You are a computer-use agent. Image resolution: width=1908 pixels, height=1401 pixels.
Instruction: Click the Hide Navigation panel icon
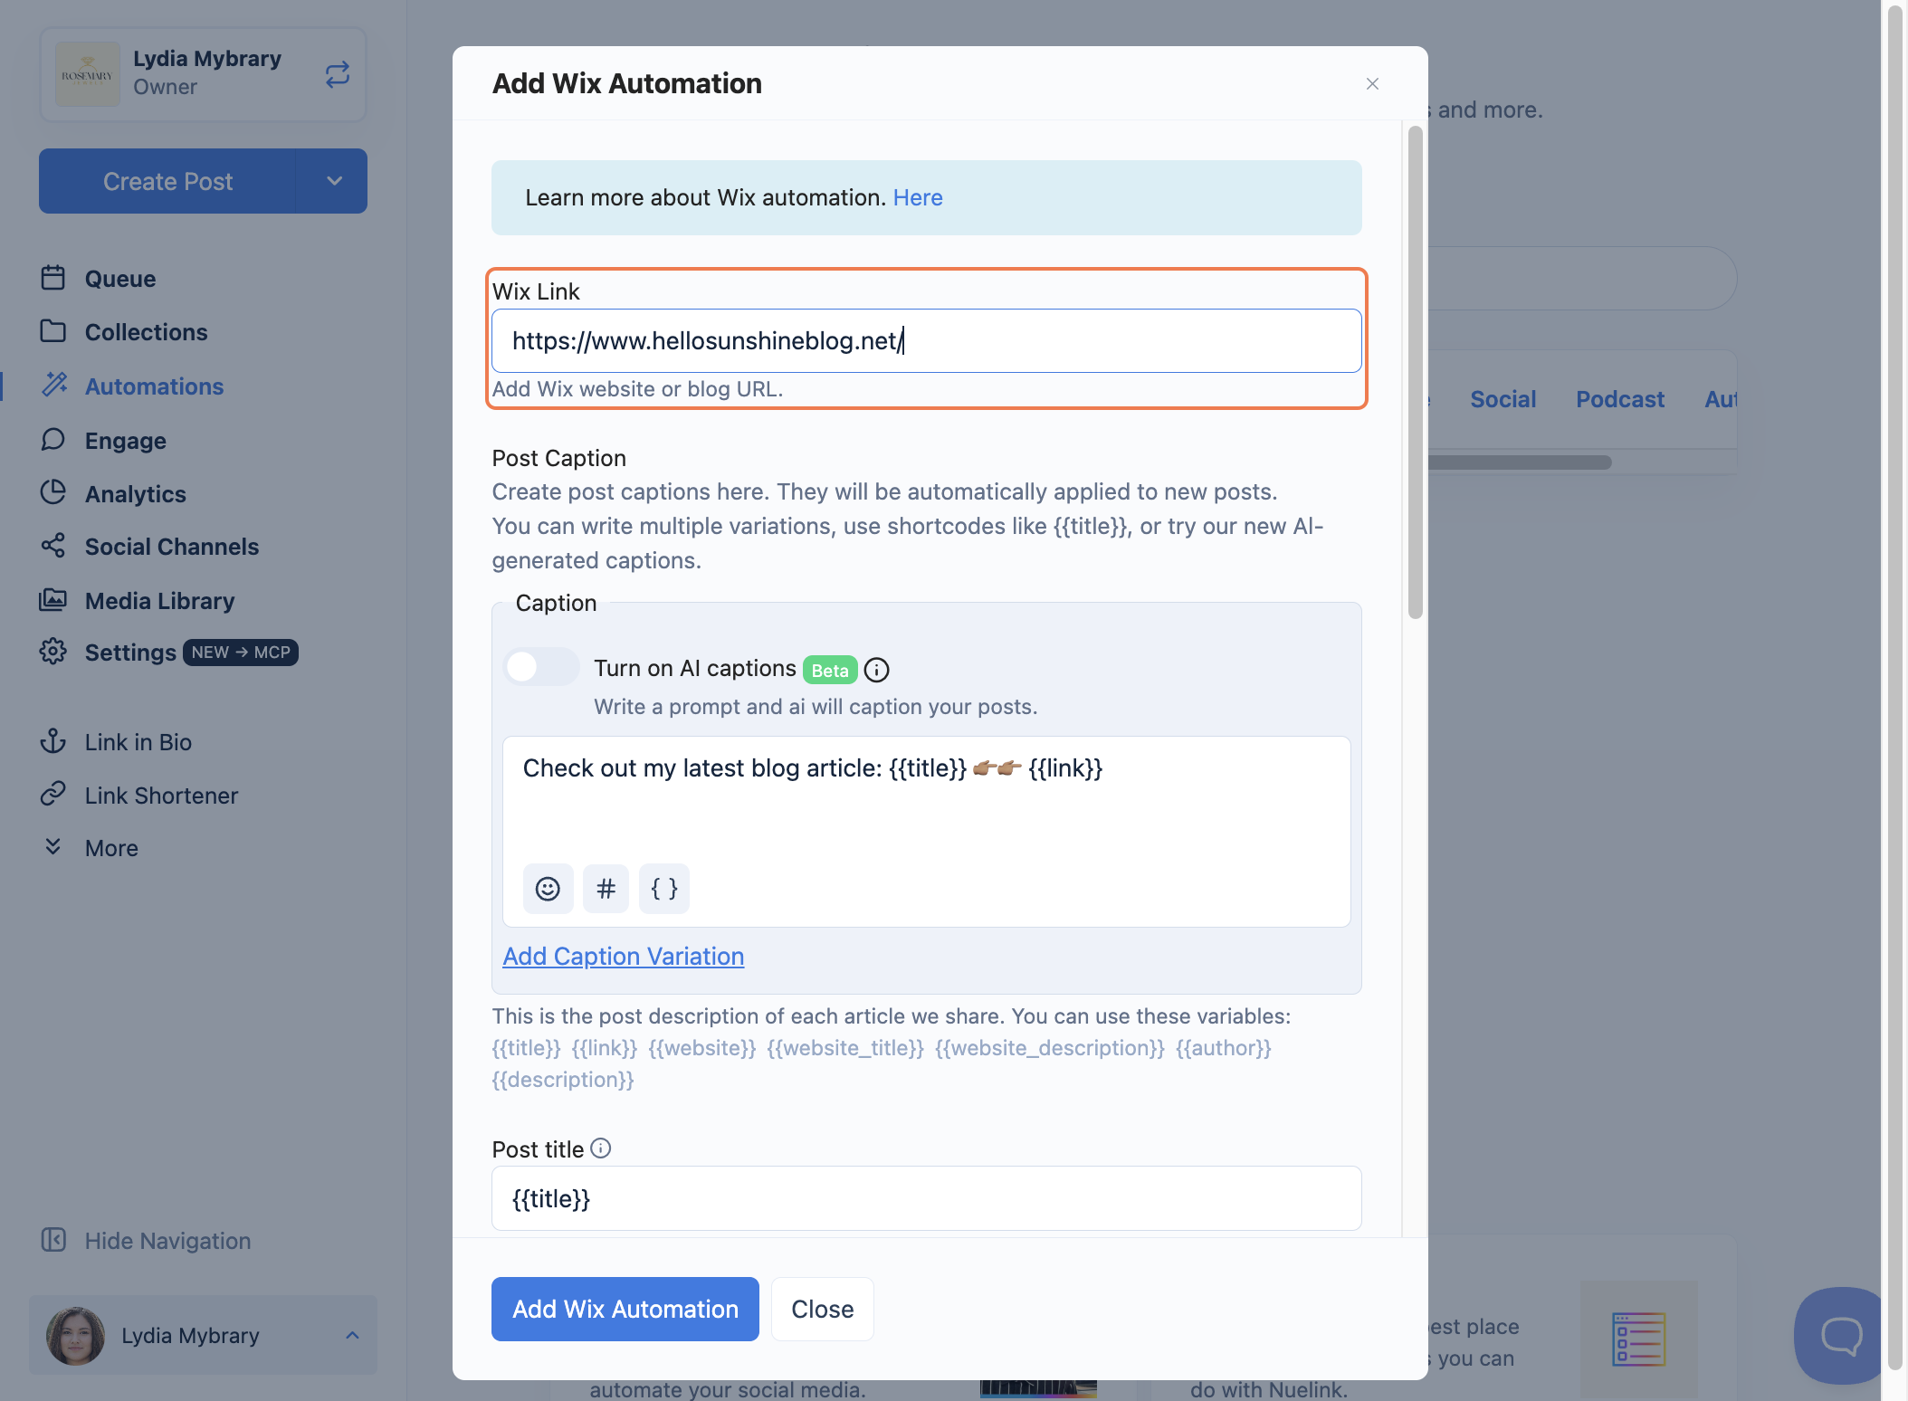coord(53,1240)
